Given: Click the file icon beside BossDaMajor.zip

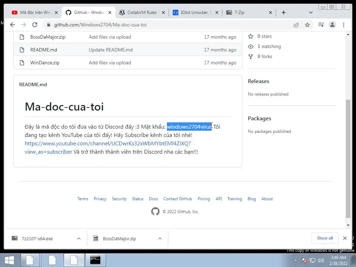Looking at the screenshot, I should coord(22,37).
